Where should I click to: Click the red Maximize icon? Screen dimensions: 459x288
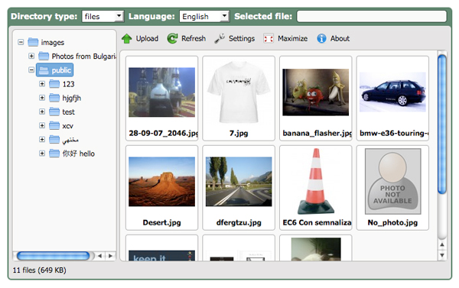pyautogui.click(x=269, y=39)
